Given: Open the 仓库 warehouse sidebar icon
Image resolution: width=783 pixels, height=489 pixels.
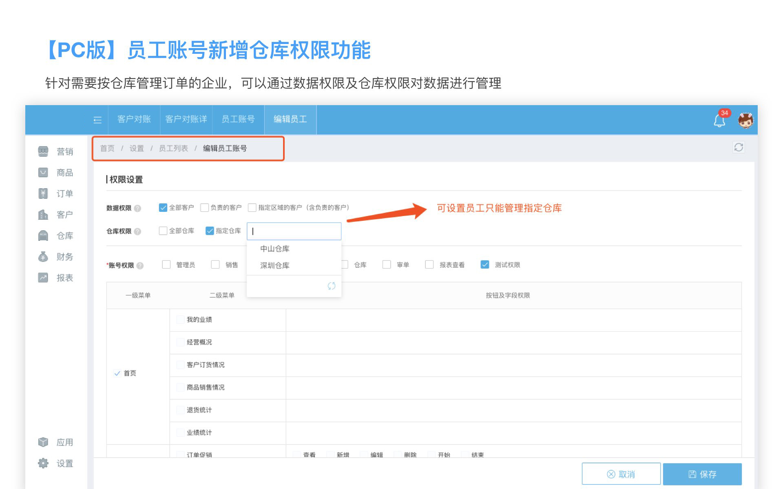Looking at the screenshot, I should [x=43, y=236].
